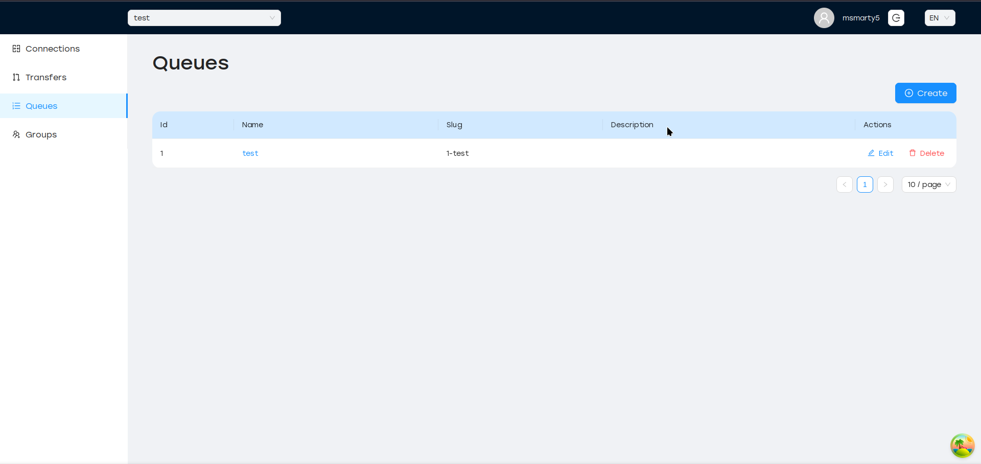Go to the Transfers menu item
981x464 pixels.
[46, 77]
